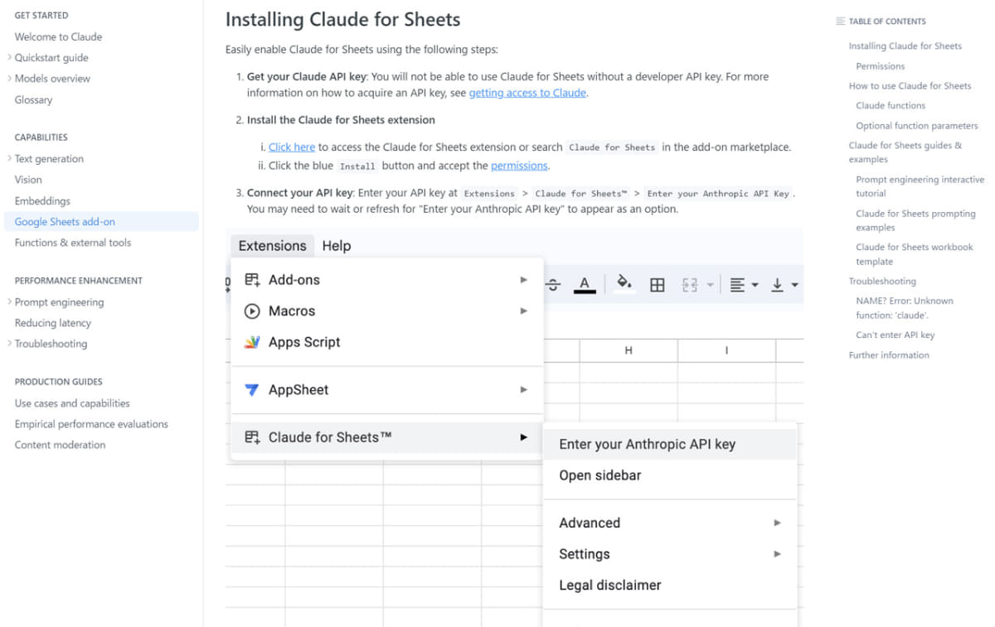Viewport: 995px width, 627px height.
Task: Click the AppSheet icon
Action: point(252,390)
